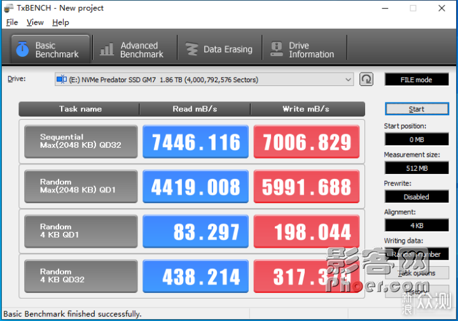Click the Alignment 4 KB setting
Viewport: 458px width, 321px height.
[x=417, y=225]
